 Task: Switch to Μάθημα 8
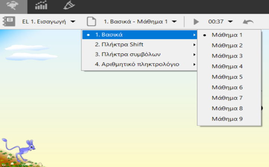227,109
